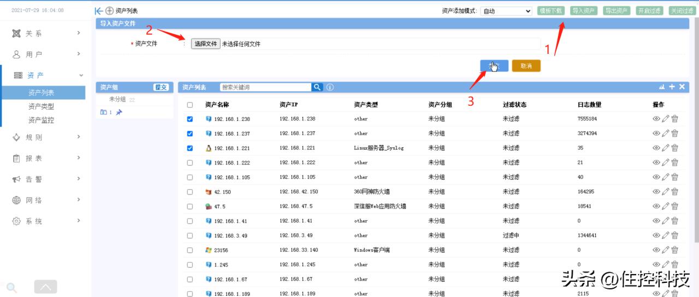The width and height of the screenshot is (699, 297).
Task: Edit the 42.150 firewall asset row
Action: tap(665, 192)
